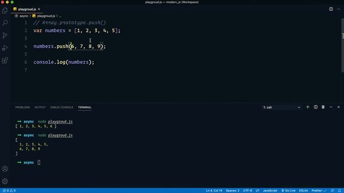The width and height of the screenshot is (344, 193).
Task: Switch to the OUTPUT panel tab
Action: pyautogui.click(x=40, y=107)
